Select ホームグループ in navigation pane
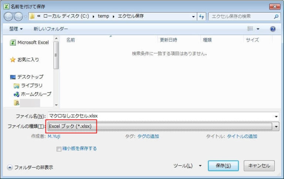This screenshot has height=179, width=284. click(x=33, y=94)
